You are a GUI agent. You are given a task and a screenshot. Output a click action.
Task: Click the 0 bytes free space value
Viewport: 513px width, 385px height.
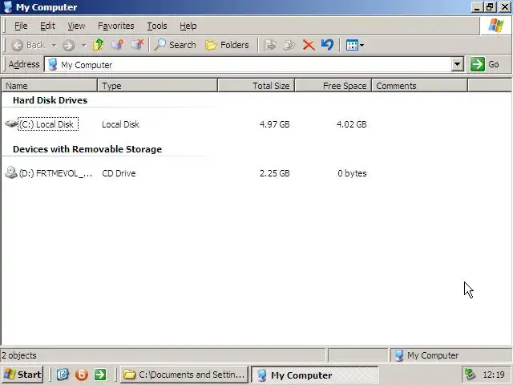pos(352,173)
